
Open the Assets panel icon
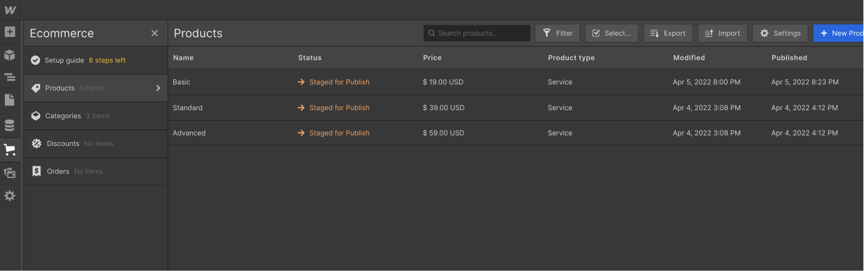[x=10, y=173]
